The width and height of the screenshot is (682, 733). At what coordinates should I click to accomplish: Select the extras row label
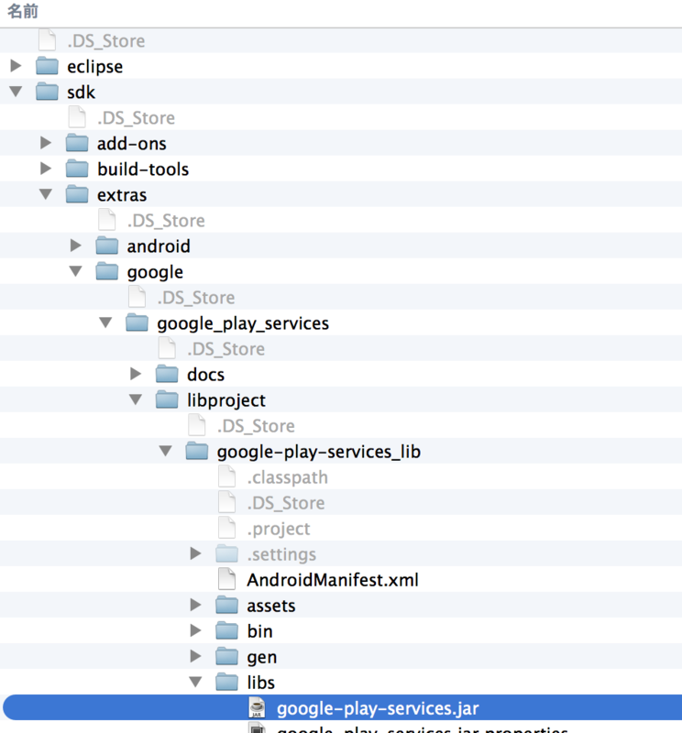pyautogui.click(x=122, y=195)
